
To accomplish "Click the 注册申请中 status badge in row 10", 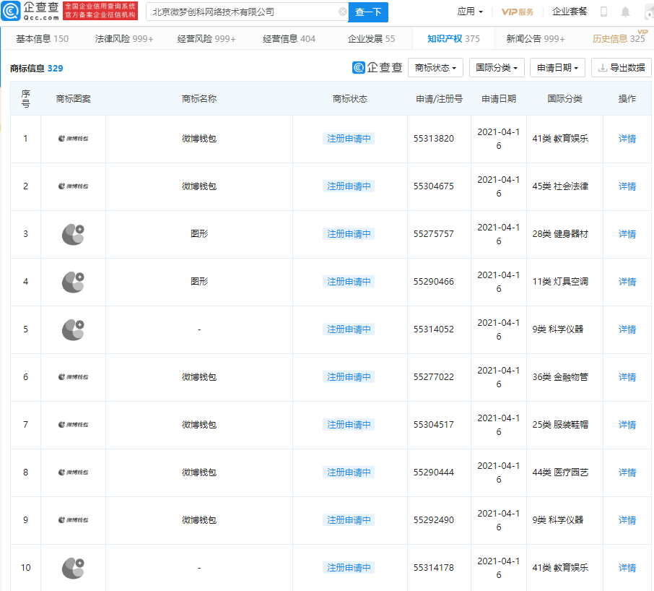I will [349, 568].
